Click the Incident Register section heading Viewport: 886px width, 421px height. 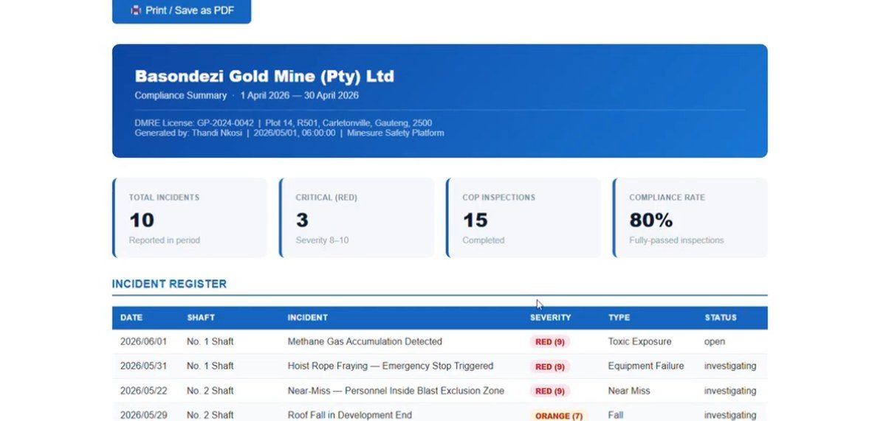(169, 284)
